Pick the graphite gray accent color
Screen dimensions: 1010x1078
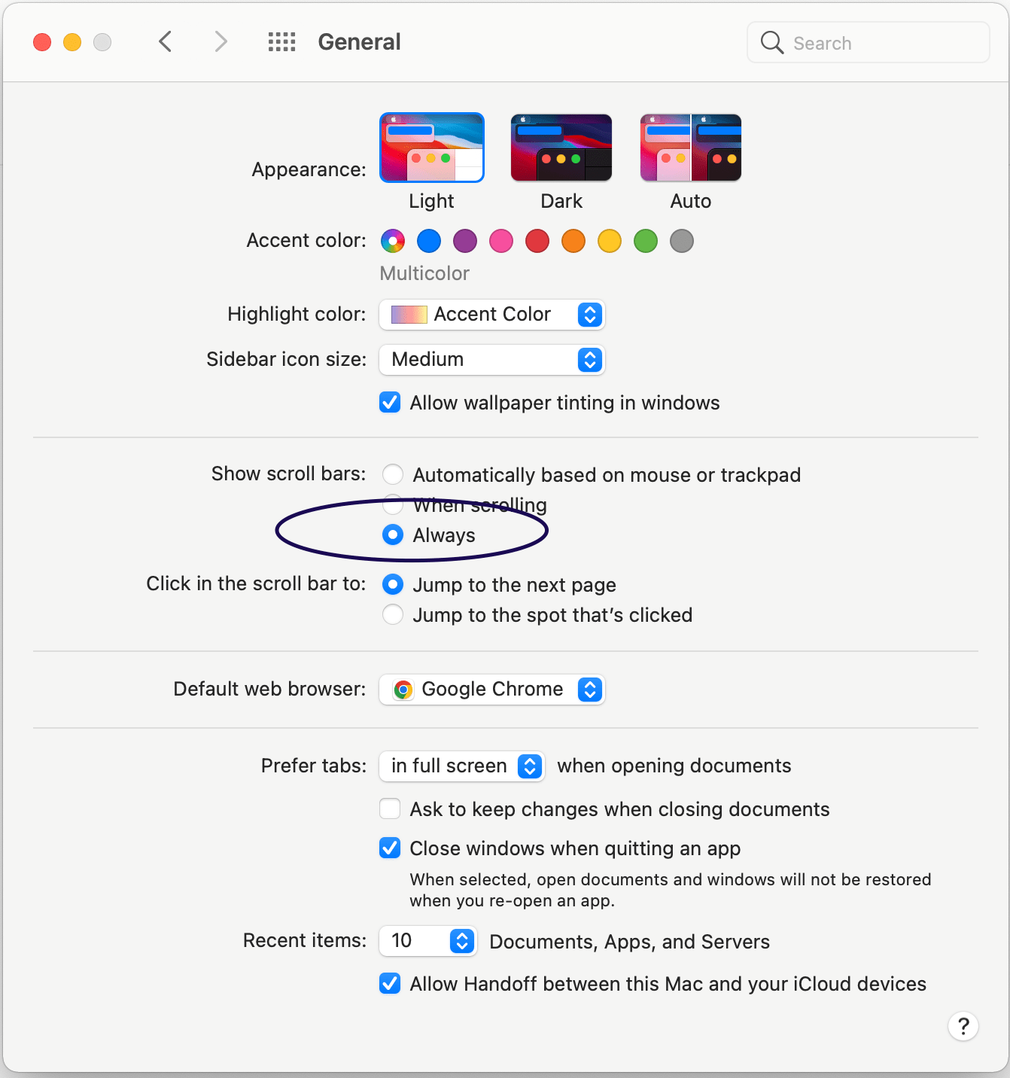point(682,241)
